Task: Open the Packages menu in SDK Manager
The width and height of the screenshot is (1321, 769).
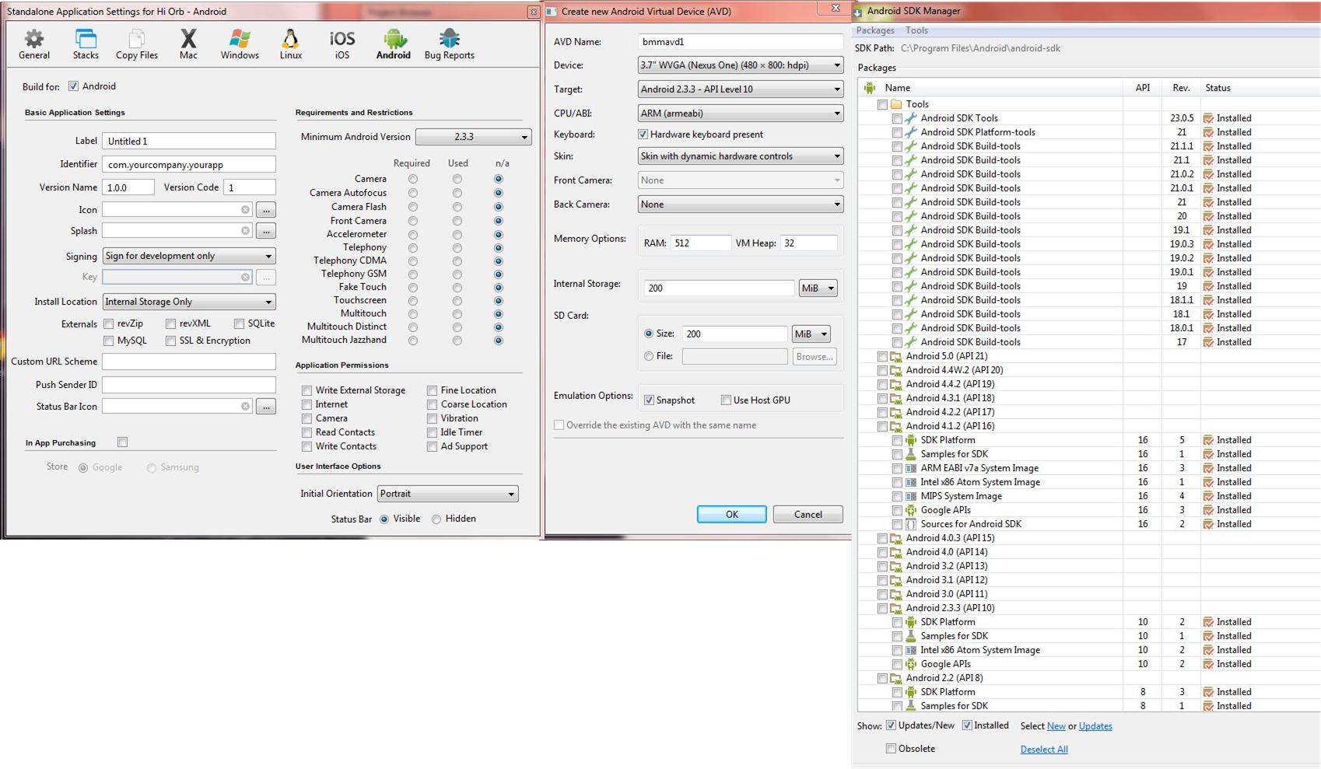Action: tap(875, 30)
